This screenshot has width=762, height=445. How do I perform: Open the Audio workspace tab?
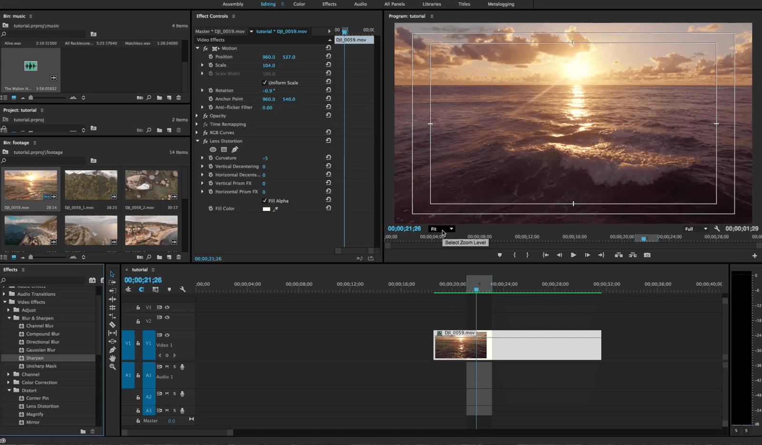(x=360, y=4)
